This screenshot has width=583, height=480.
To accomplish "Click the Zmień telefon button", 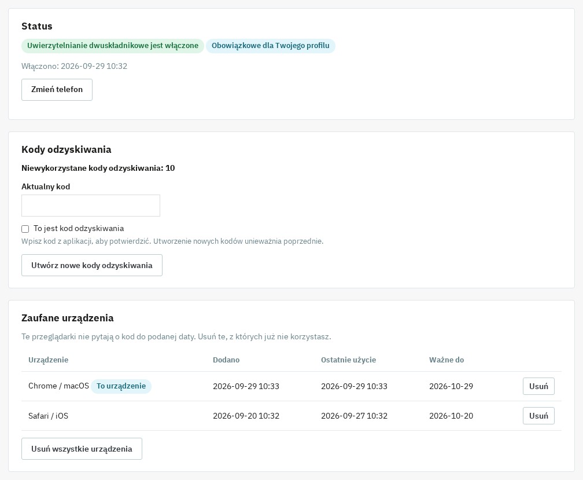I will pos(57,90).
